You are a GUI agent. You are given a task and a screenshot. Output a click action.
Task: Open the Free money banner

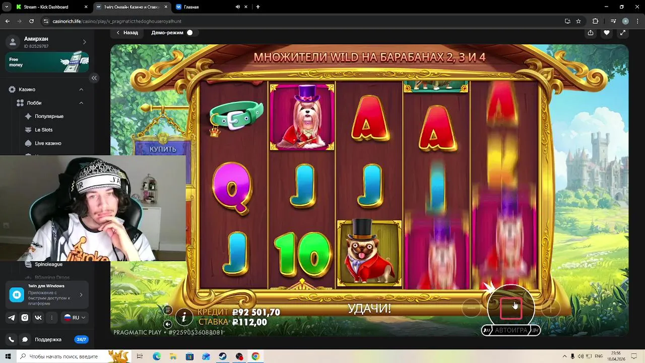coord(47,62)
